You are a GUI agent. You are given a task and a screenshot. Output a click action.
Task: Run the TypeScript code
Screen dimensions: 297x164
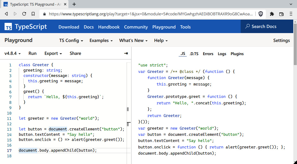tap(32, 53)
